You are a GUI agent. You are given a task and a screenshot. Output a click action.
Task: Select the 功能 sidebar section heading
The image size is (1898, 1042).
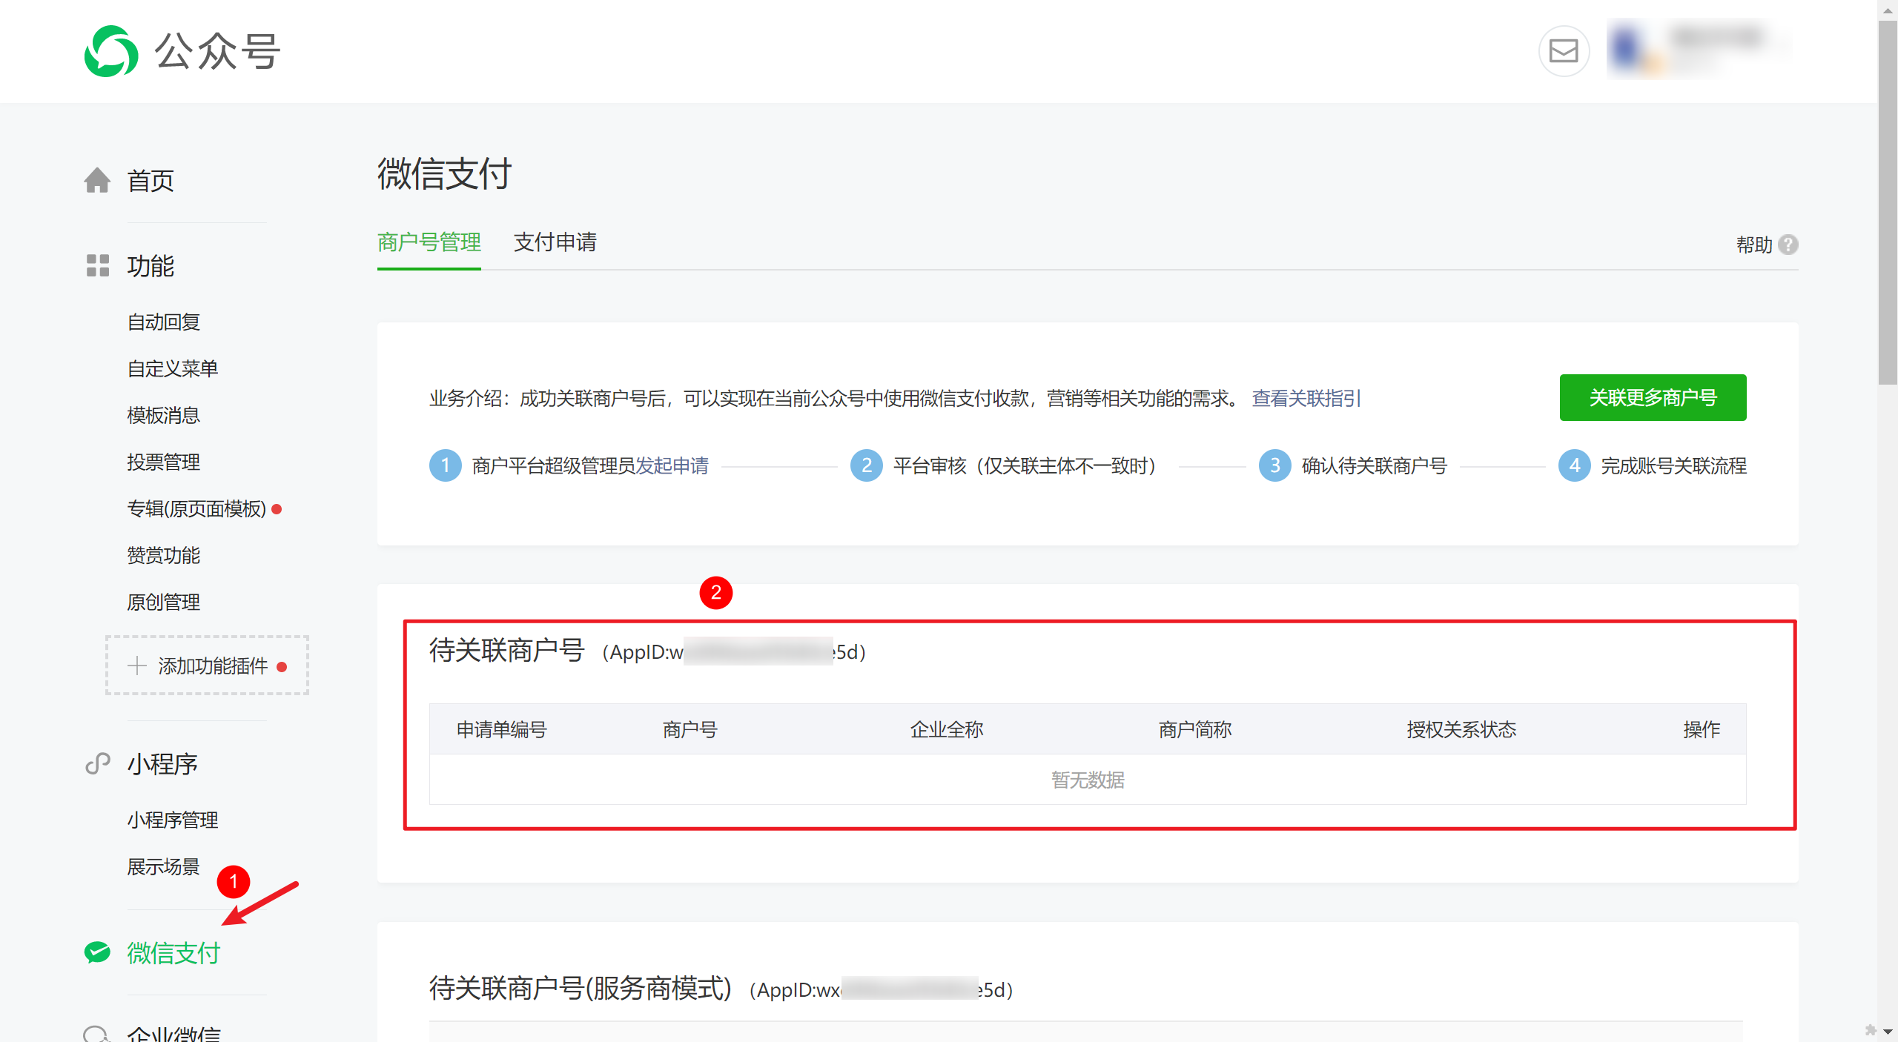151,265
